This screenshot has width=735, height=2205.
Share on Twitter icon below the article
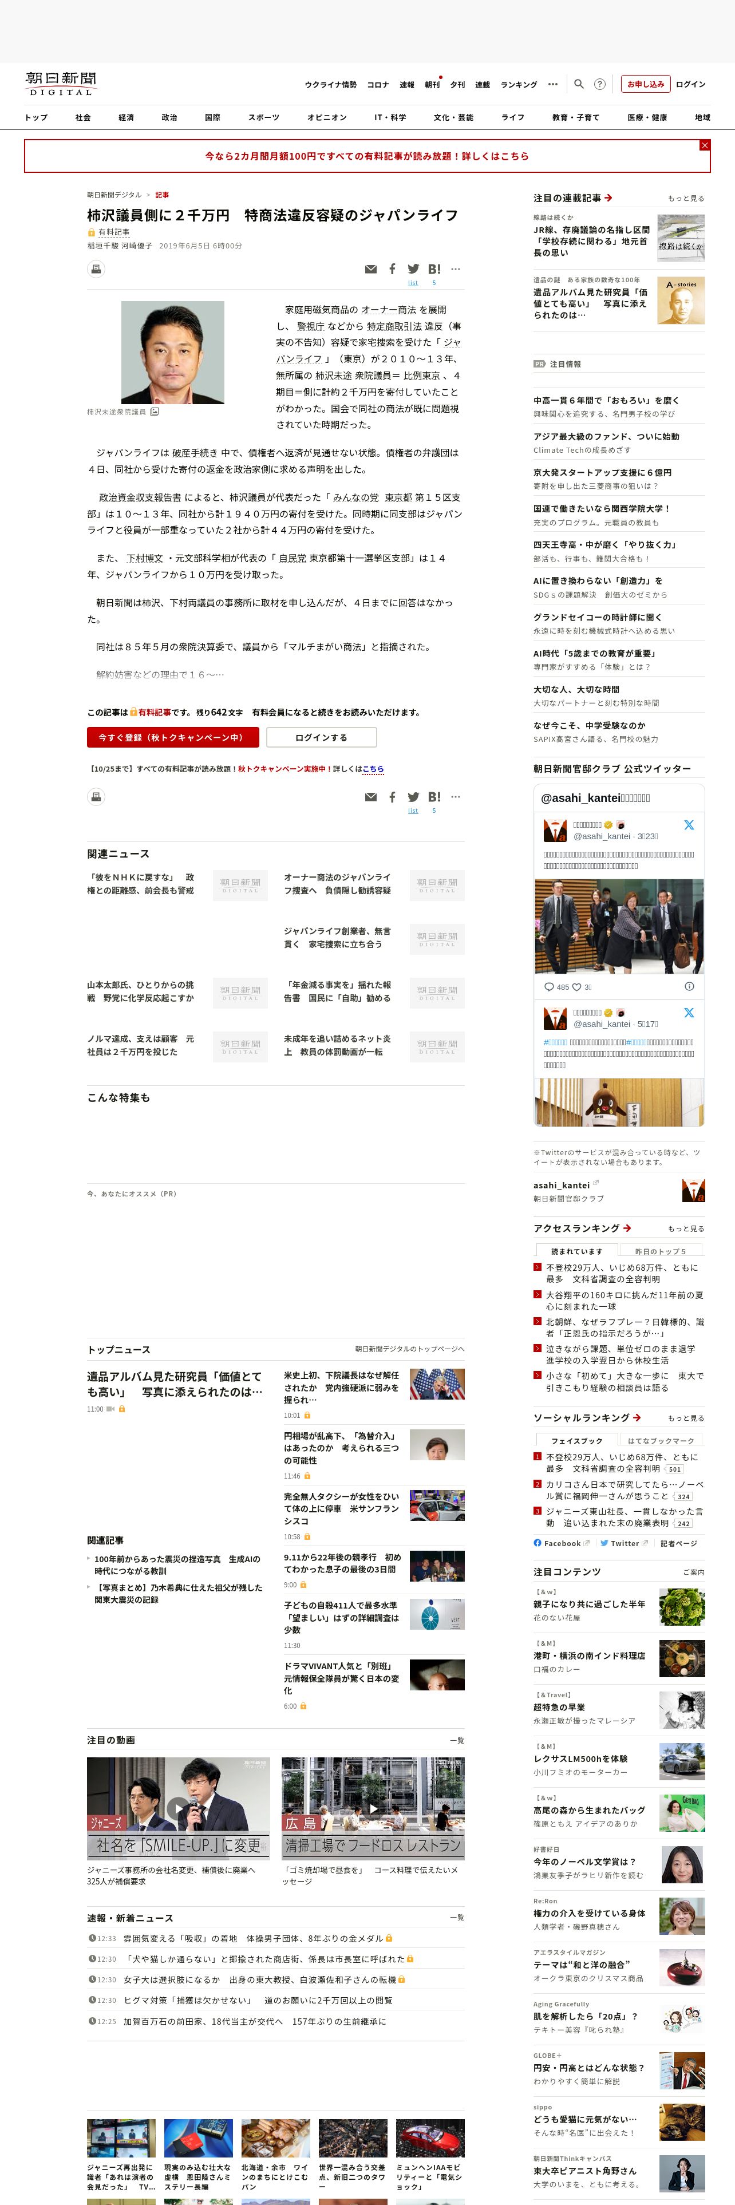tap(413, 797)
